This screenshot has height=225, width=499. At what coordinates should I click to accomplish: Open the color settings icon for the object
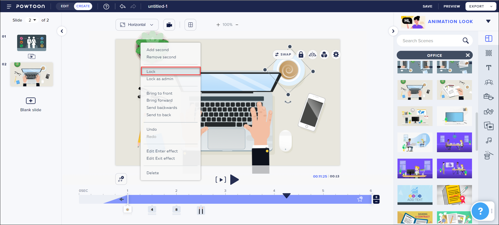click(x=324, y=54)
